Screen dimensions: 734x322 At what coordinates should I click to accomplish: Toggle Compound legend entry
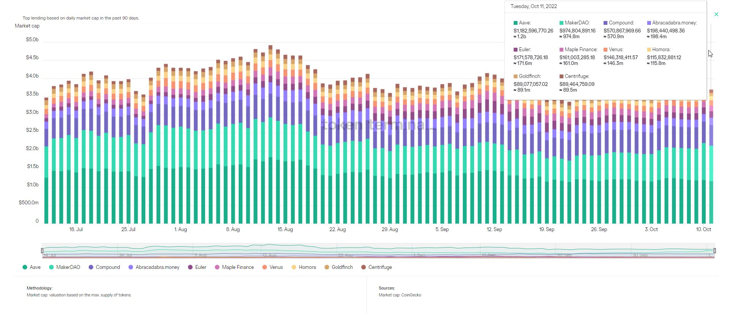point(104,267)
